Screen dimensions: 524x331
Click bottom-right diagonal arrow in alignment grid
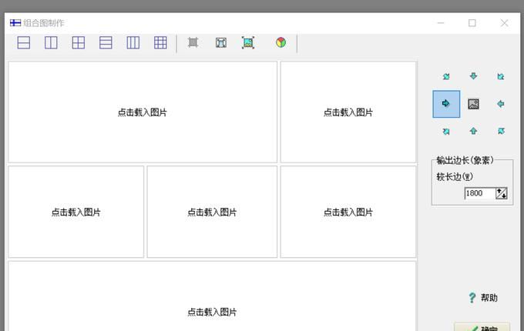(501, 131)
